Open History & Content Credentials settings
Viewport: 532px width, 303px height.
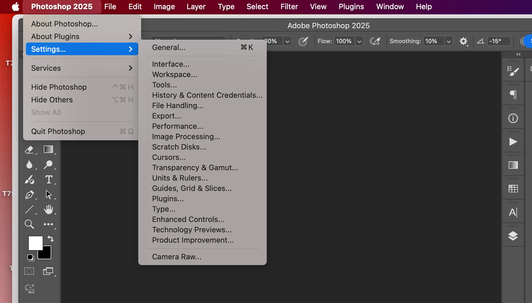202,95
